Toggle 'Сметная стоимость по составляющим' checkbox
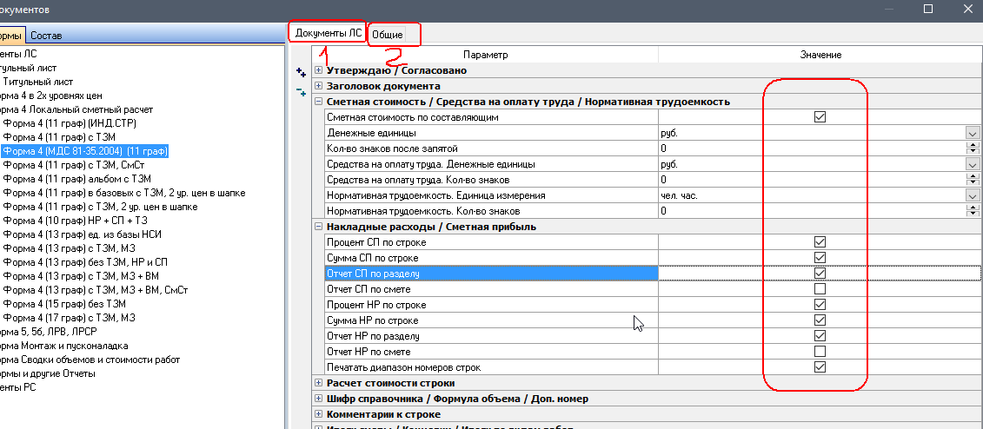Viewport: 983px width, 429px height. point(820,117)
